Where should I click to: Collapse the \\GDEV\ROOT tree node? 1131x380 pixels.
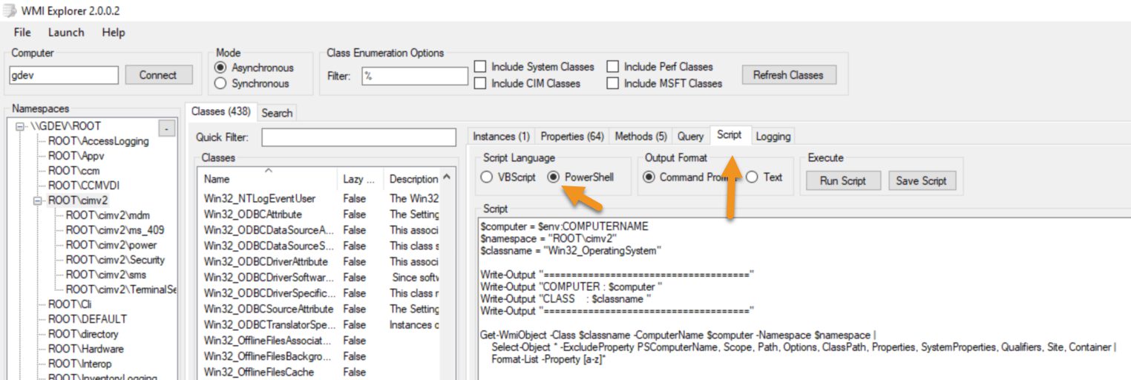coord(20,126)
